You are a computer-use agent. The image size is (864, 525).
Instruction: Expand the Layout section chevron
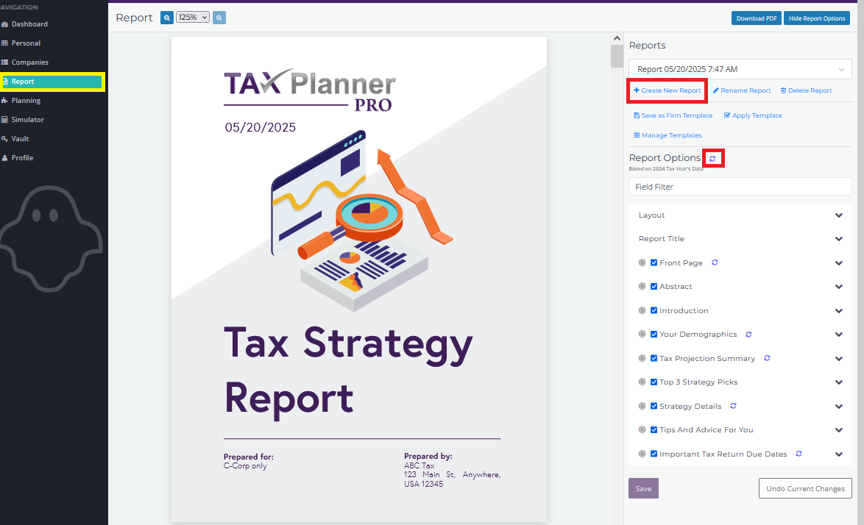click(839, 215)
